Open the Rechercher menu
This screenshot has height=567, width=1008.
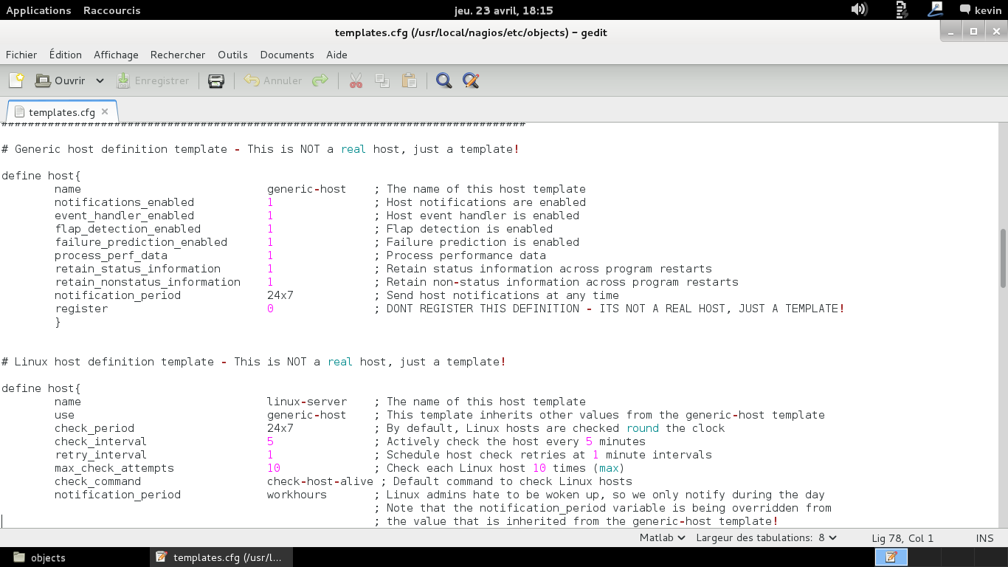pyautogui.click(x=178, y=55)
